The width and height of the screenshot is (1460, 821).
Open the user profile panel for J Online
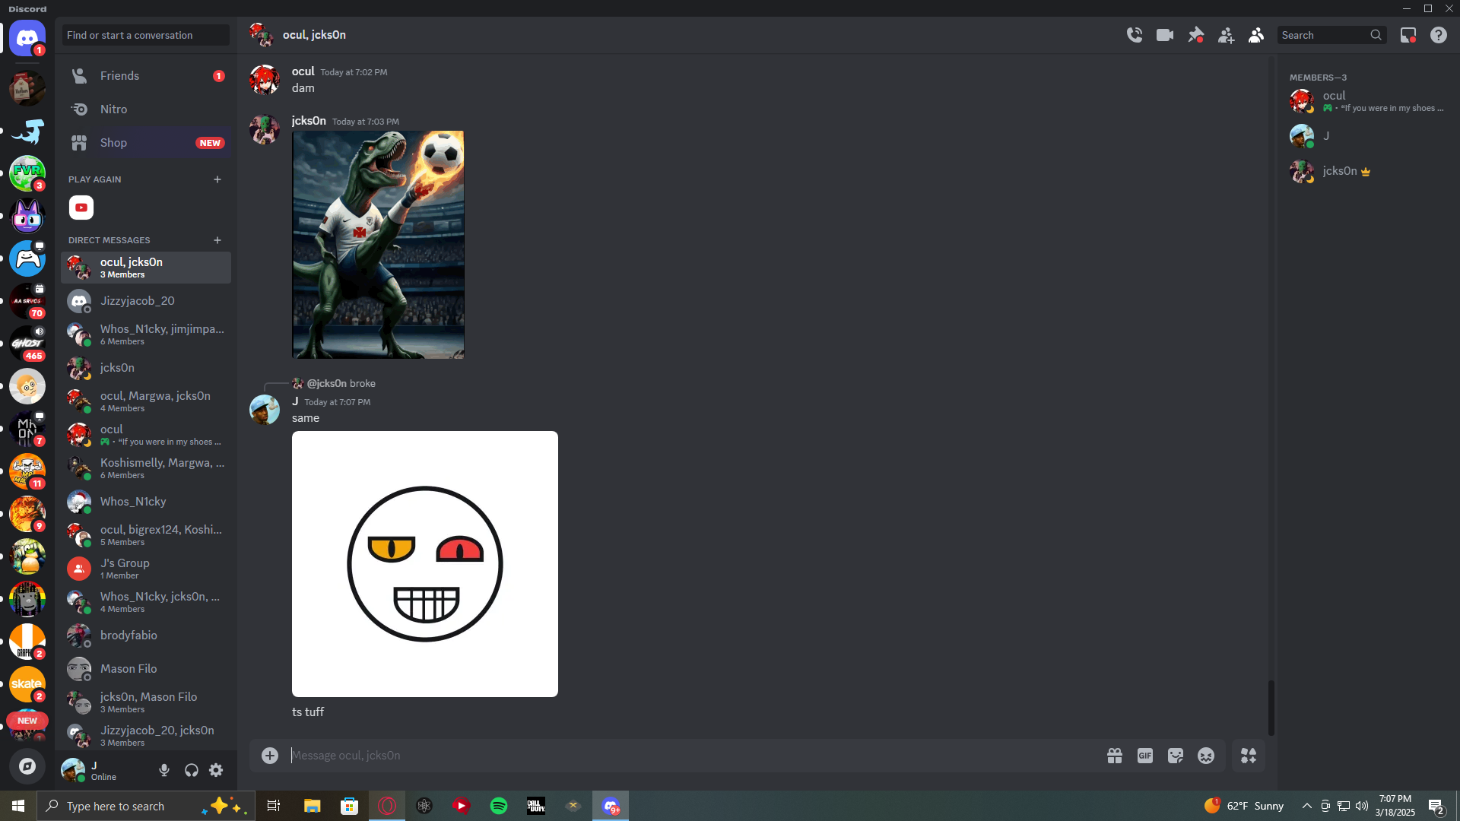click(105, 770)
